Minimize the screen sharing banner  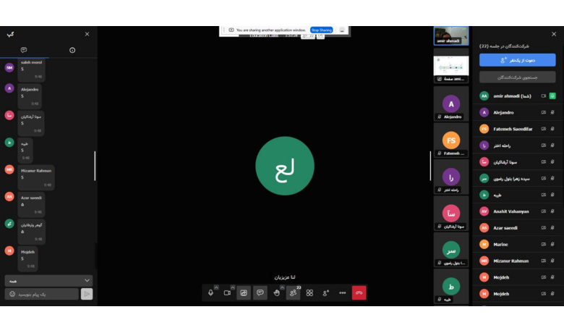(342, 30)
